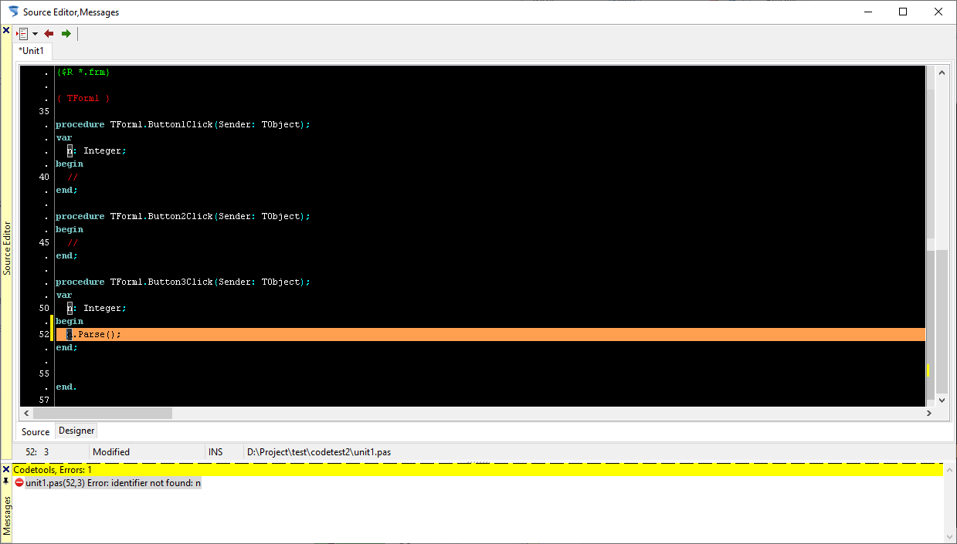
Task: Open the dropdown arrow beside the procedure list icon
Action: 35,34
